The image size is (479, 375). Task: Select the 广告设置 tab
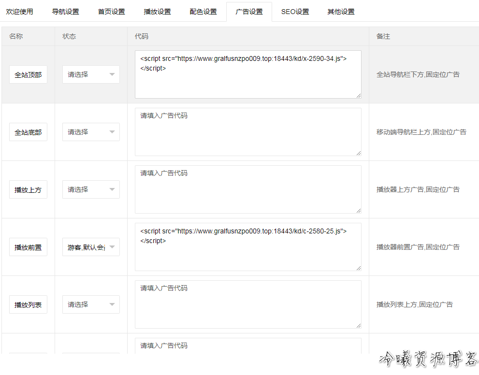click(x=249, y=12)
